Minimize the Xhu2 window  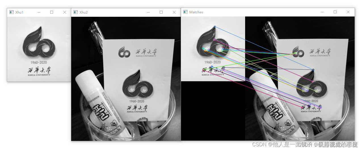(x=148, y=12)
